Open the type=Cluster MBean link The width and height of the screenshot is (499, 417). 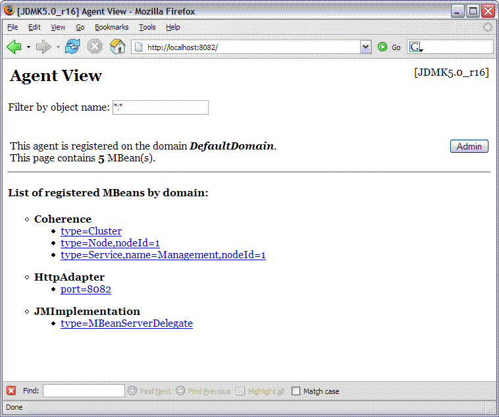(x=91, y=231)
